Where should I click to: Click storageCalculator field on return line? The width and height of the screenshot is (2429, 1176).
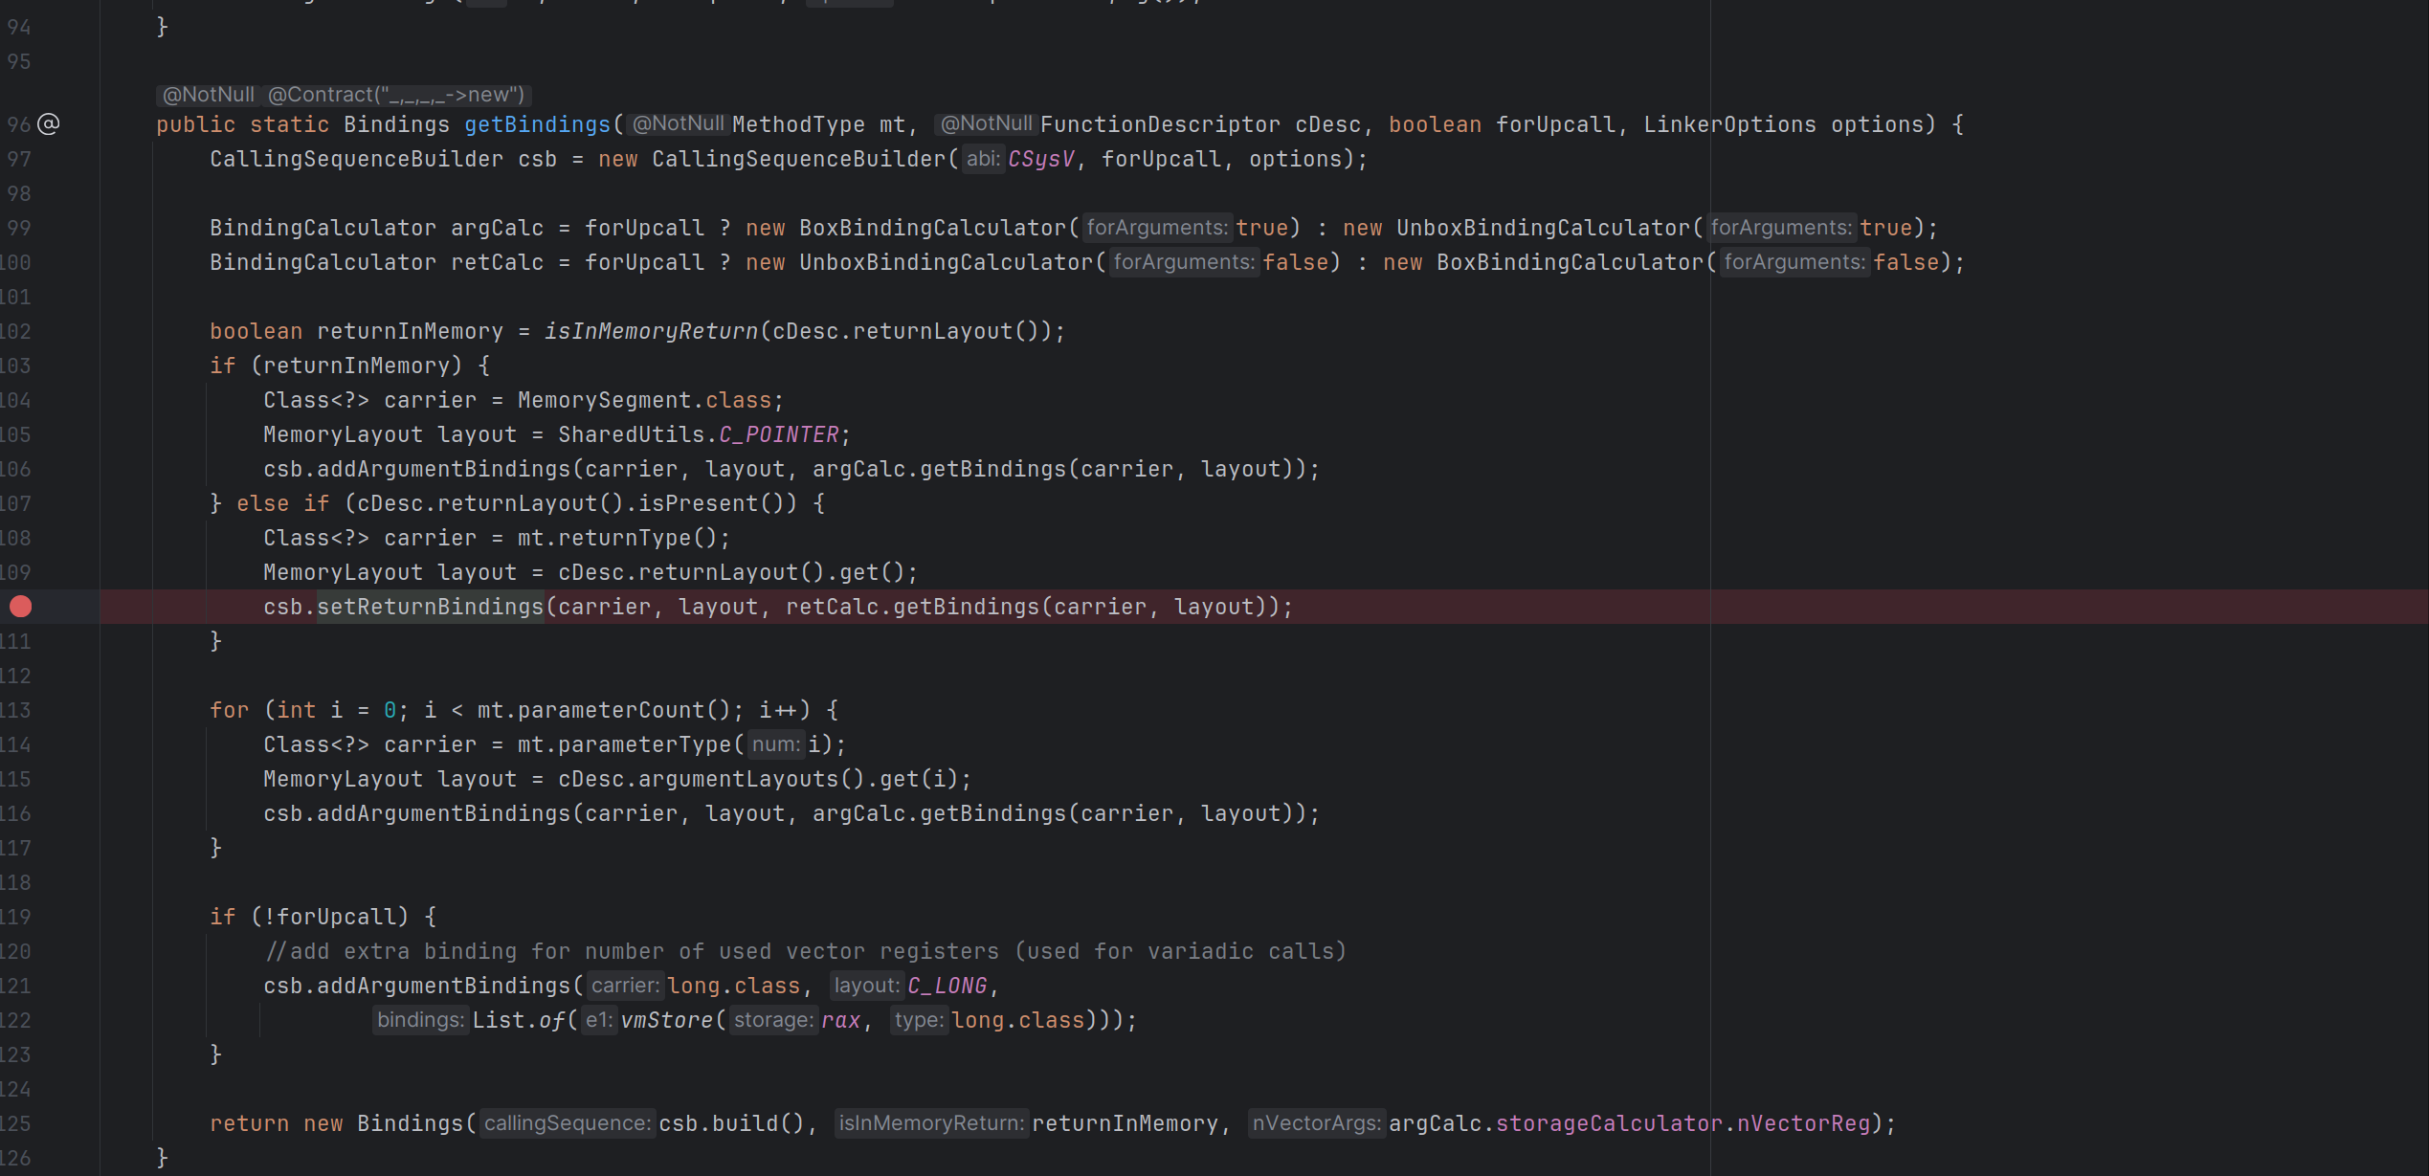point(1609,1123)
